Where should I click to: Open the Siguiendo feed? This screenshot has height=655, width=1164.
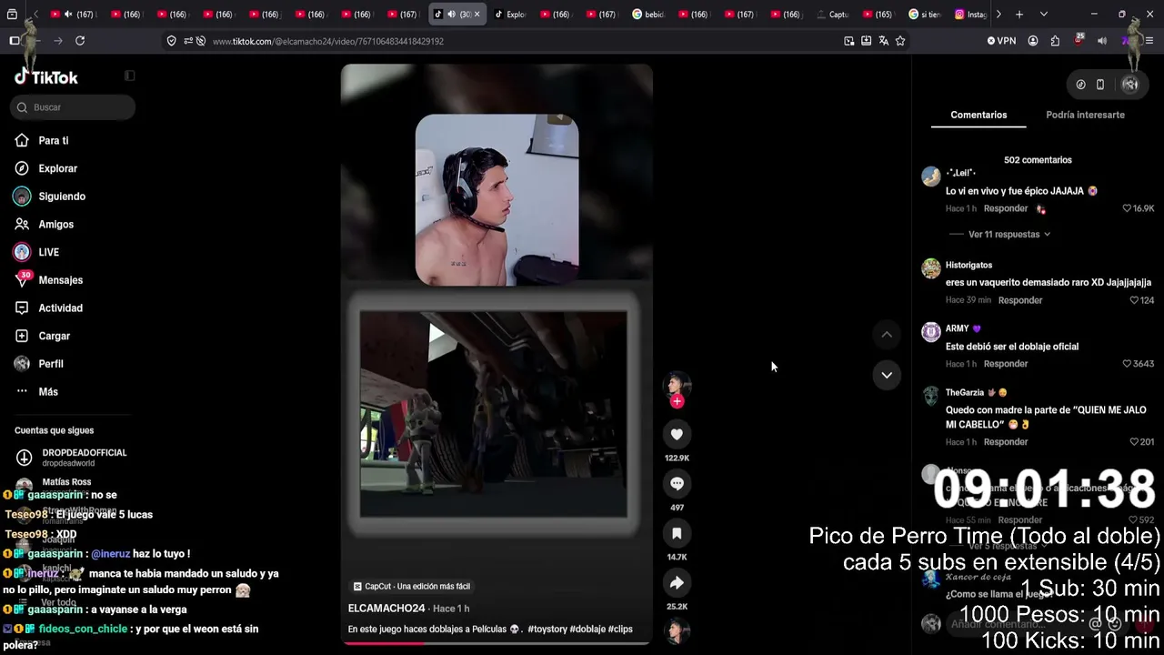(61, 196)
